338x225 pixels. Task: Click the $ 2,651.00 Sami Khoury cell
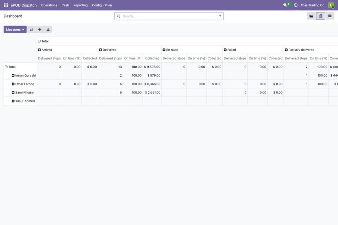152,93
